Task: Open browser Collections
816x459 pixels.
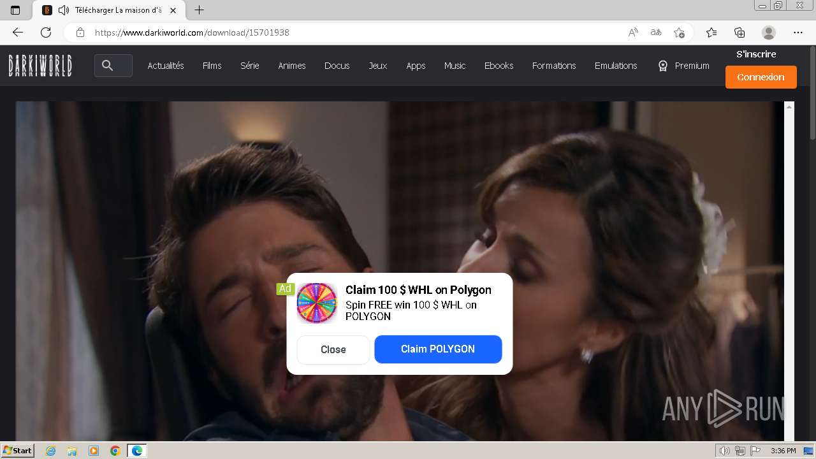Action: click(x=739, y=33)
